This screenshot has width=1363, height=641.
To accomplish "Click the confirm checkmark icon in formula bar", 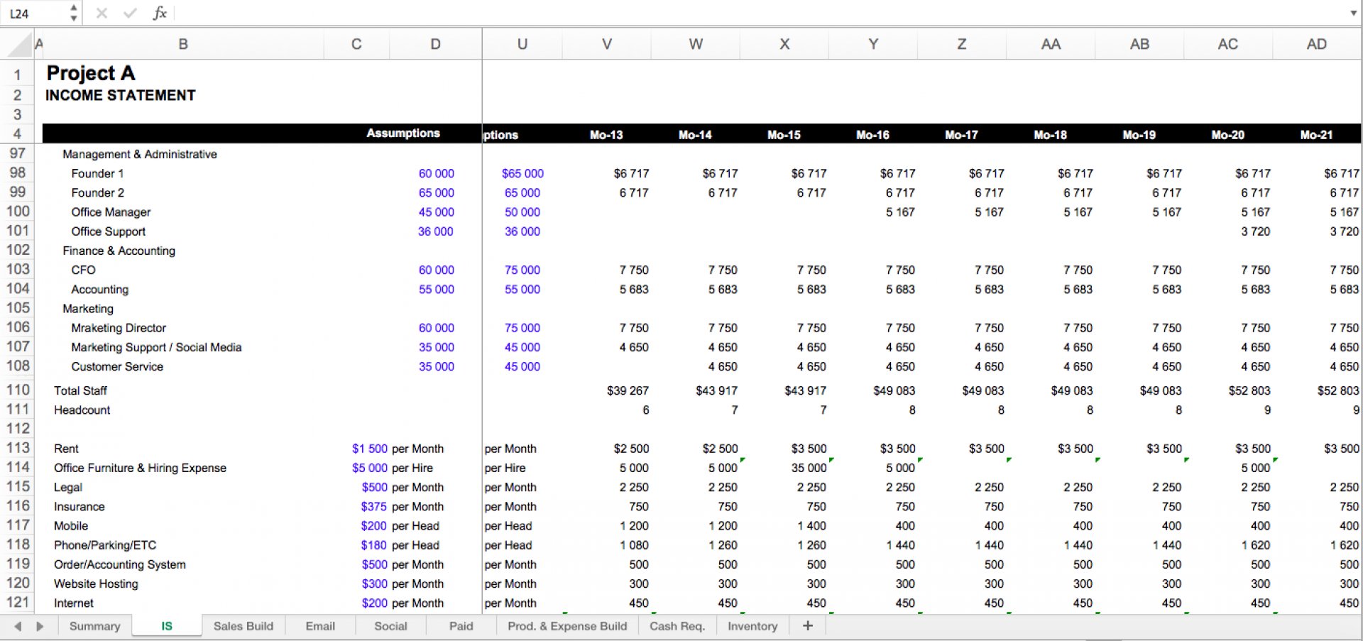I will point(130,13).
